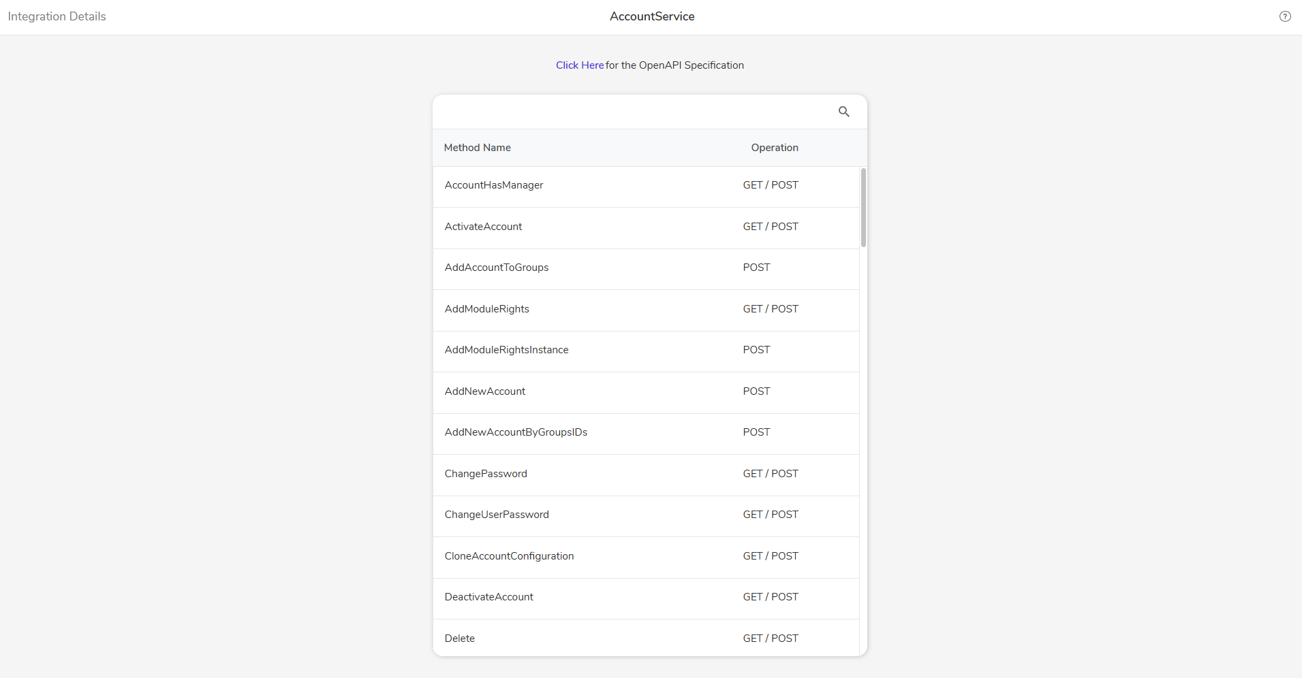Choose the AddNewAccount method
This screenshot has height=678, width=1302.
pyautogui.click(x=646, y=393)
